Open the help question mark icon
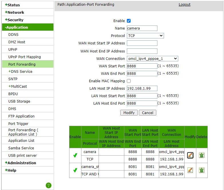 pyautogui.click(x=49, y=185)
